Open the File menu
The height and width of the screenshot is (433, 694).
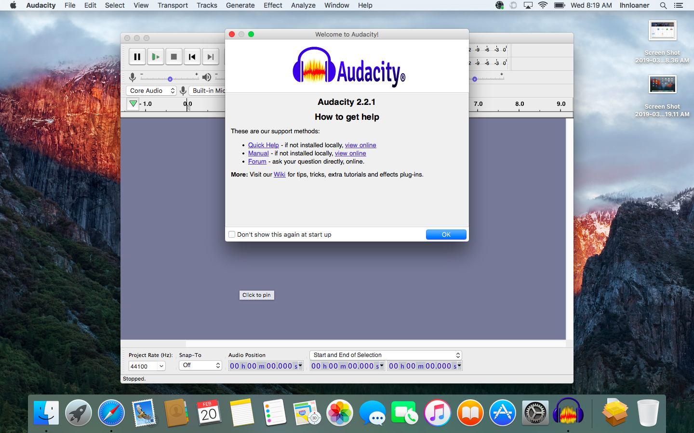[x=70, y=5]
